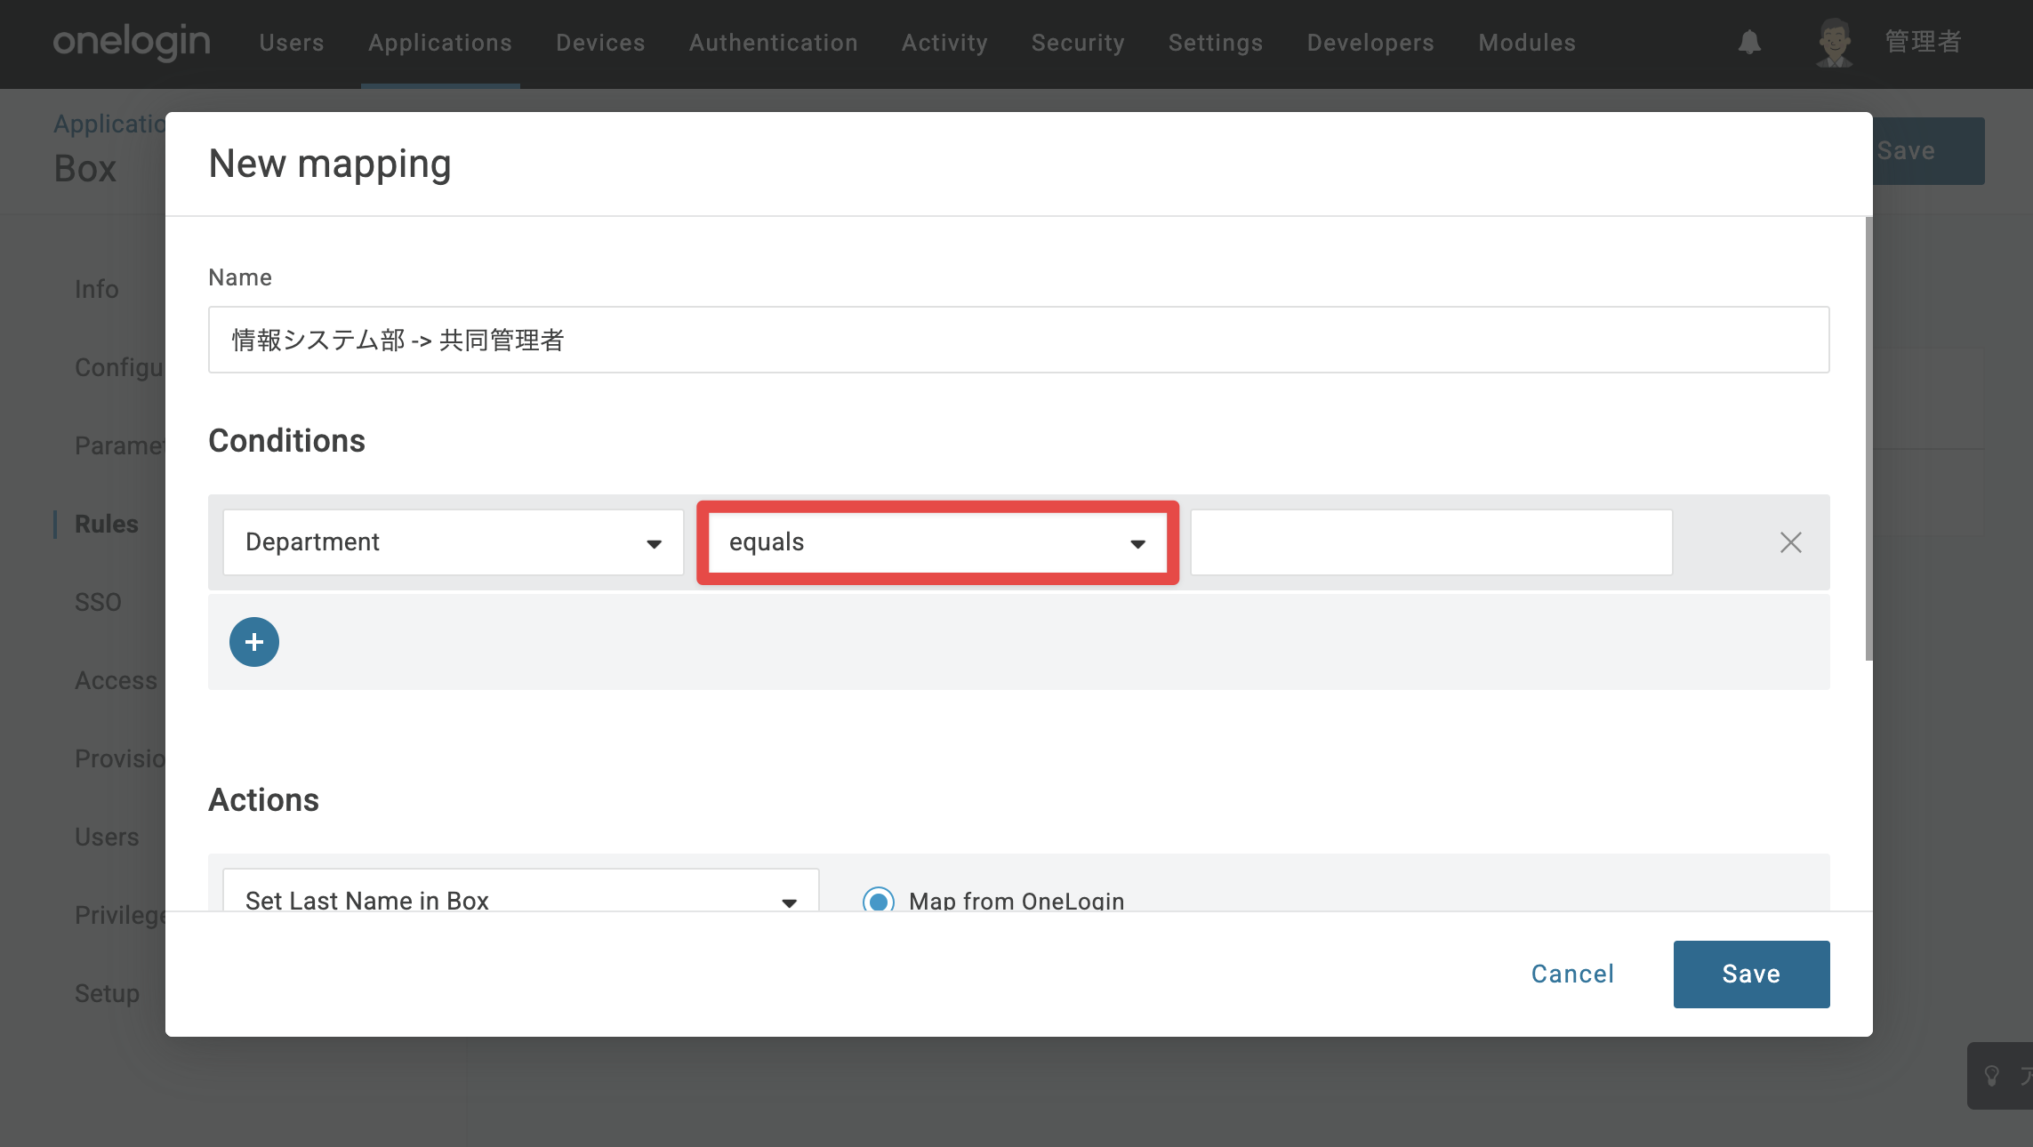
Task: Switch to the Provisioning sidebar tab
Action: point(119,758)
